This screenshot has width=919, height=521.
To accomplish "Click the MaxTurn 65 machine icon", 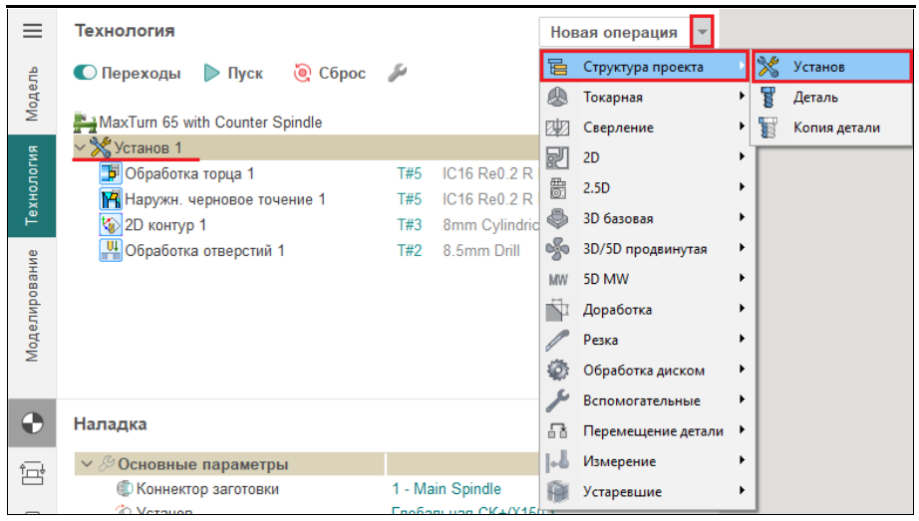I will tap(86, 123).
